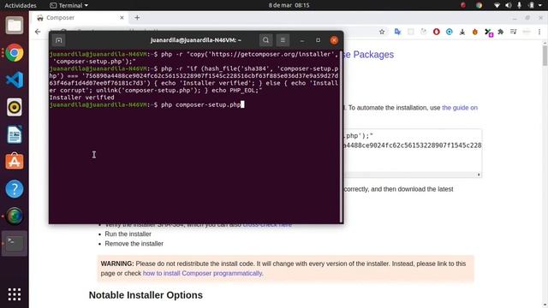Open the globe application in dock
The width and height of the screenshot is (548, 308).
(x=15, y=216)
